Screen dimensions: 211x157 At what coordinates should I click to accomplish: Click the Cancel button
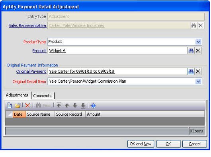tap(195, 144)
